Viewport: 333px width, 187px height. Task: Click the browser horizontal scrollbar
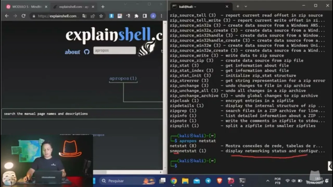[x=127, y=172]
